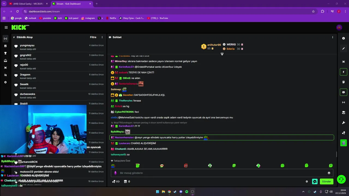Click the Ederia leaderboard entry
This screenshot has height=196, width=349.
coord(233,49)
